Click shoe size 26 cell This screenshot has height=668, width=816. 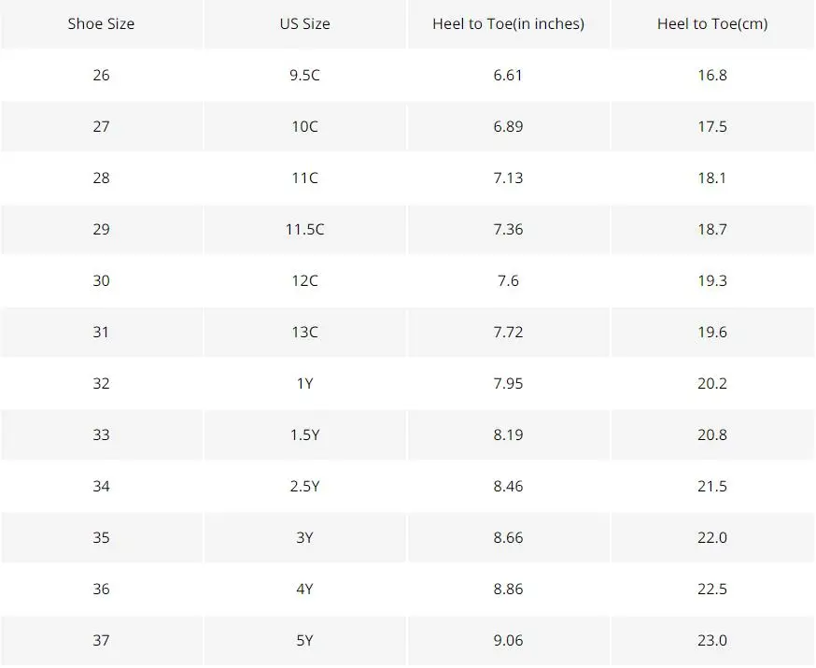click(101, 75)
